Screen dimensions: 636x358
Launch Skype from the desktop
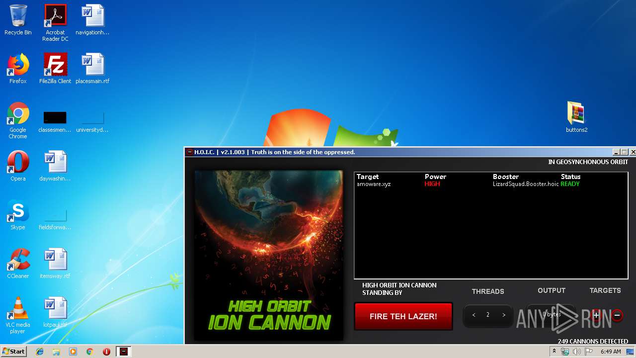point(18,215)
